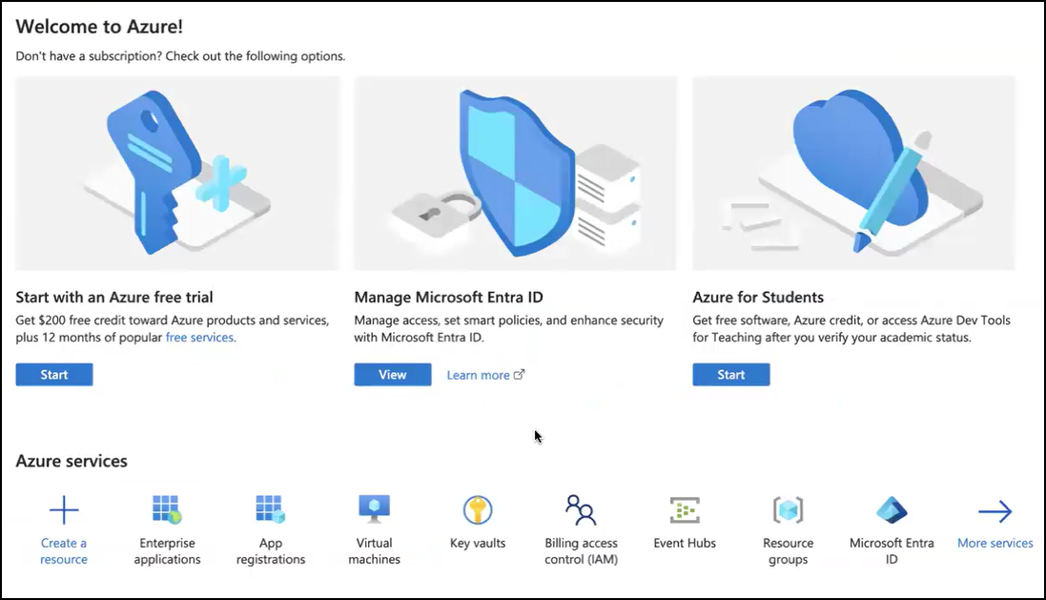Open the Key vaults key icon
Image resolution: width=1046 pixels, height=600 pixels.
pyautogui.click(x=478, y=510)
